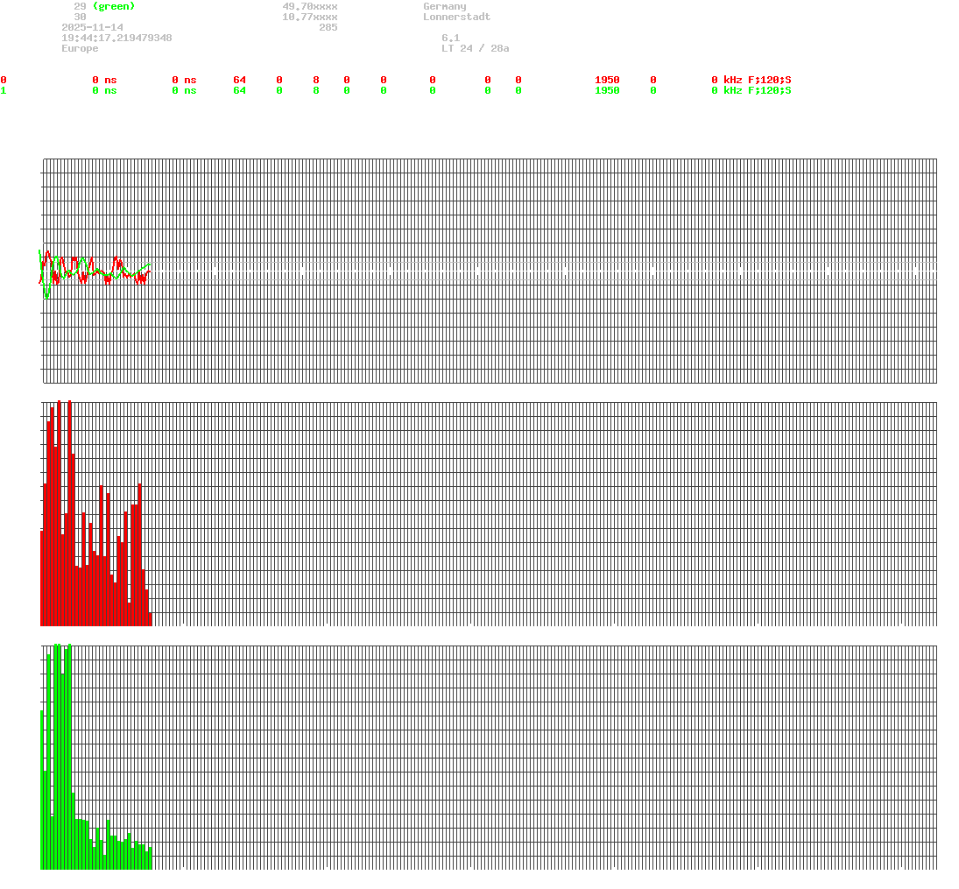Toggle the red channel Filter value
Screen dimensions: 959x889
point(652,79)
